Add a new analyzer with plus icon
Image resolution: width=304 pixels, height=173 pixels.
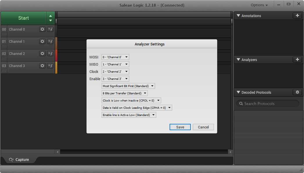tap(297, 60)
